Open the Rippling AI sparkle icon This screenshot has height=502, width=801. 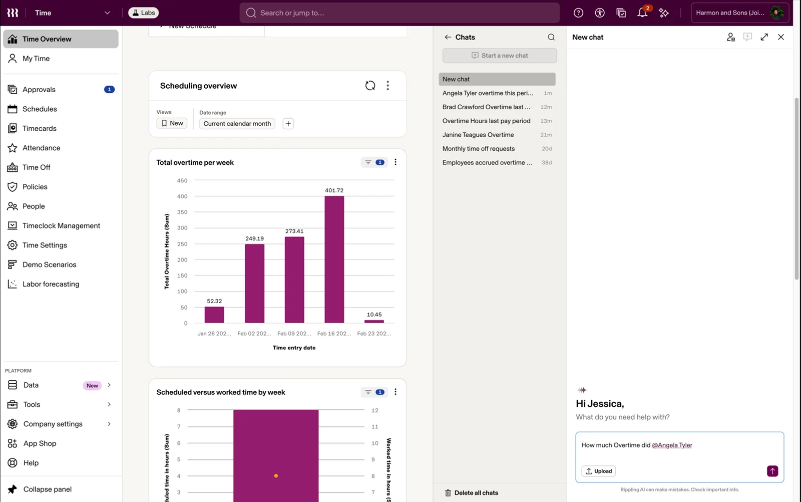tap(664, 13)
